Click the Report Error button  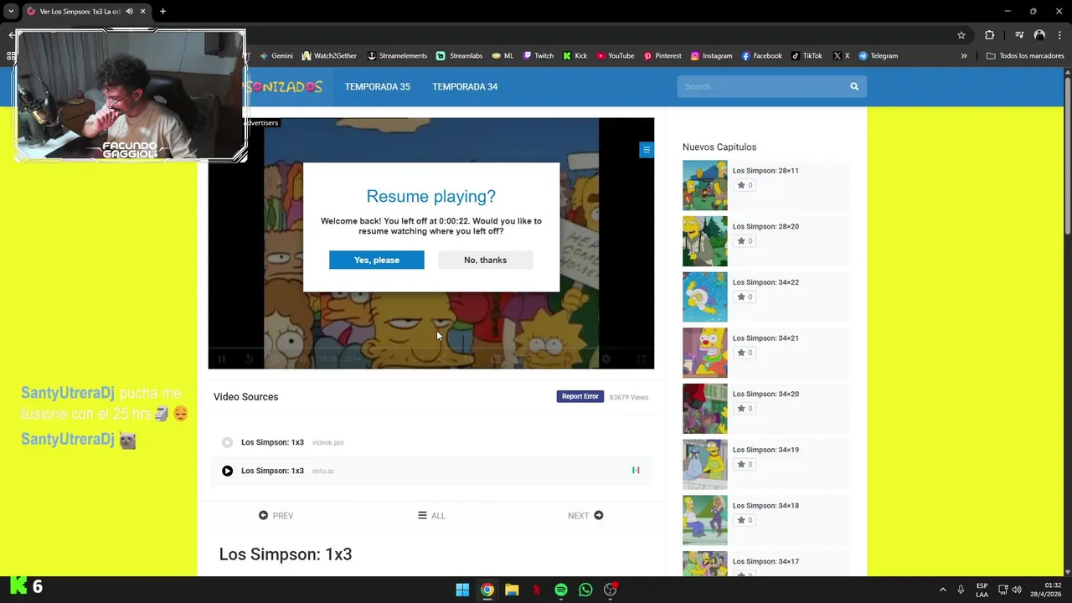tap(580, 396)
